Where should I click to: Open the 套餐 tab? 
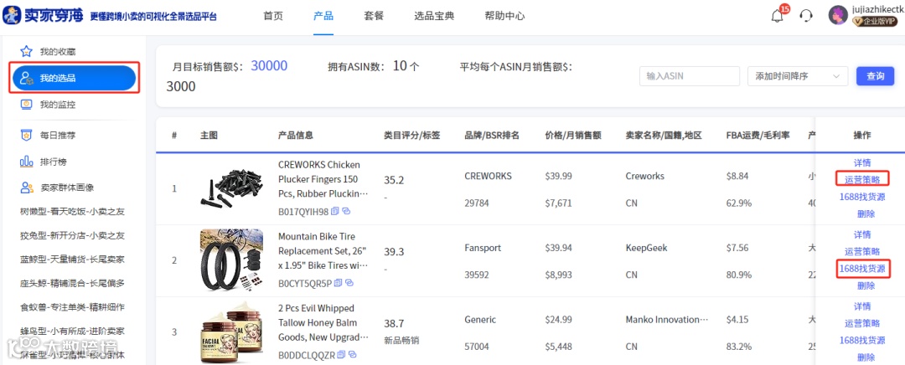coord(374,16)
